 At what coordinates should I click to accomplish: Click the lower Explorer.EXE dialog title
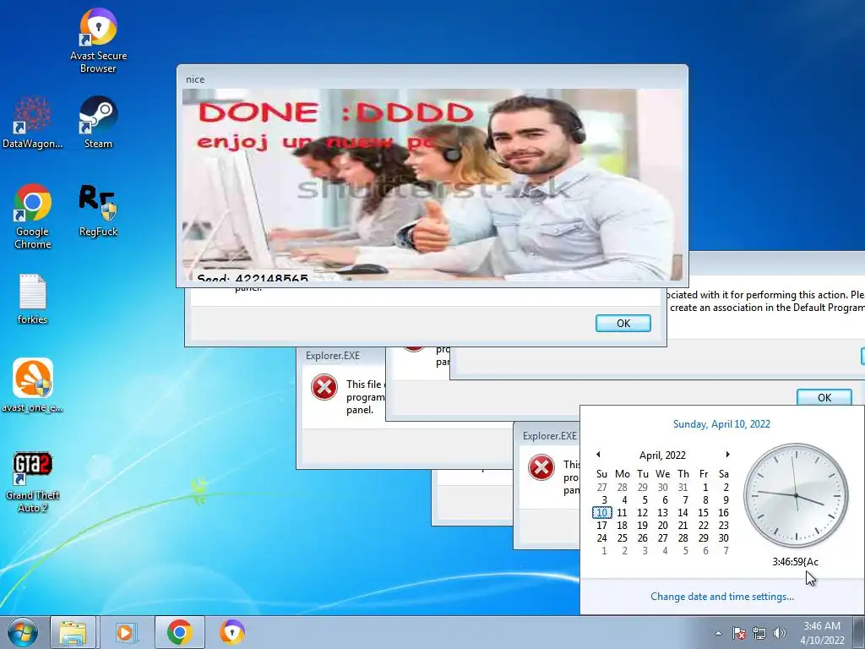550,436
